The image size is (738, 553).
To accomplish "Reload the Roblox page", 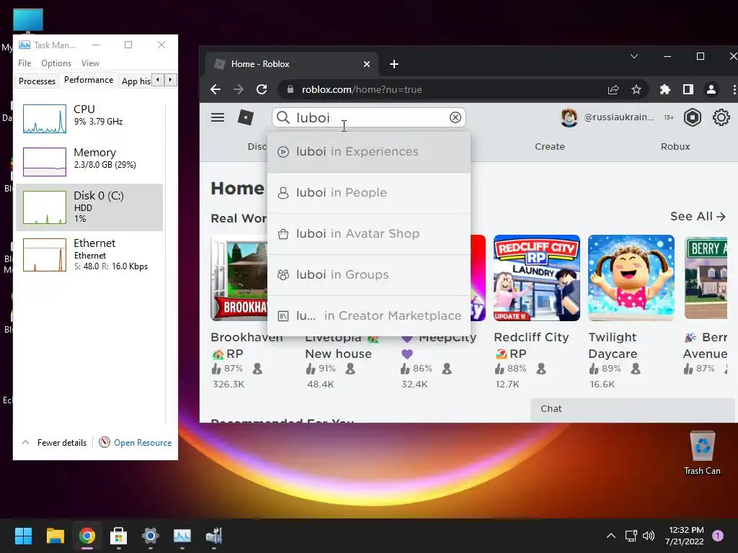I will 262,89.
